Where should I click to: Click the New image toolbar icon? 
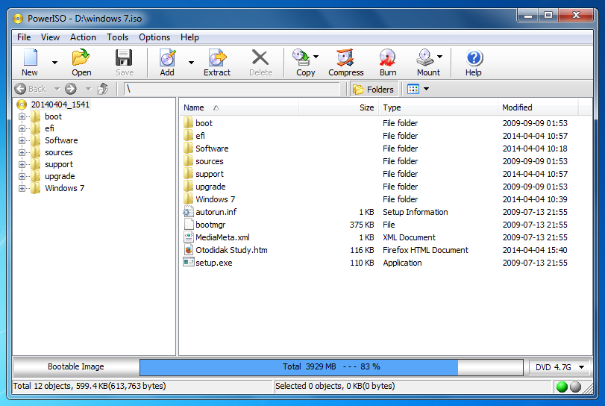(30, 58)
